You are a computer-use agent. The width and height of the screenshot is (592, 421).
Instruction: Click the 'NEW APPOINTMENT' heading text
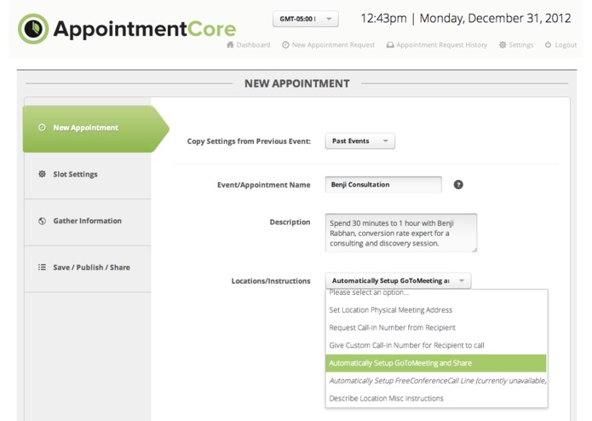tap(297, 84)
